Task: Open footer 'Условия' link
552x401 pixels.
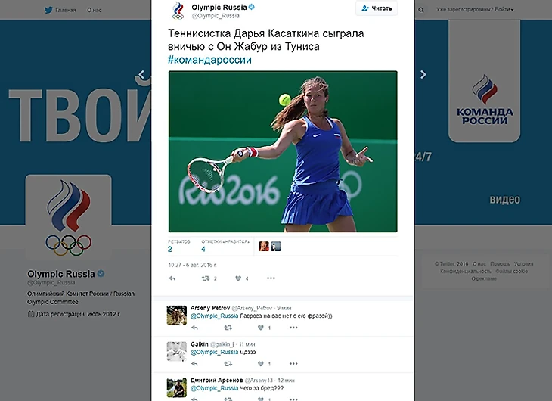Action: point(523,263)
